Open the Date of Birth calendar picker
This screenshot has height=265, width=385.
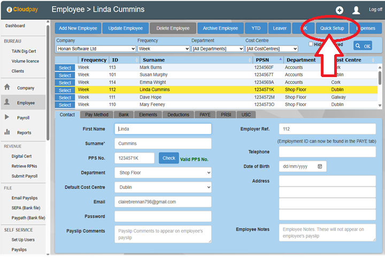320,166
